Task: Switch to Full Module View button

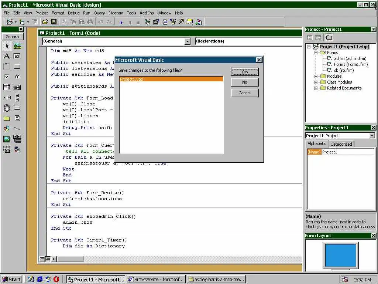Action: (x=48, y=259)
